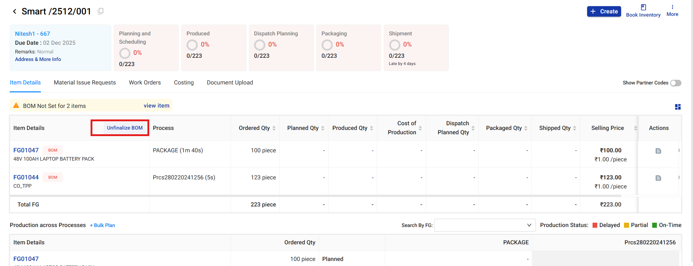Open the Costing tab
This screenshot has width=693, height=266.
tap(184, 83)
